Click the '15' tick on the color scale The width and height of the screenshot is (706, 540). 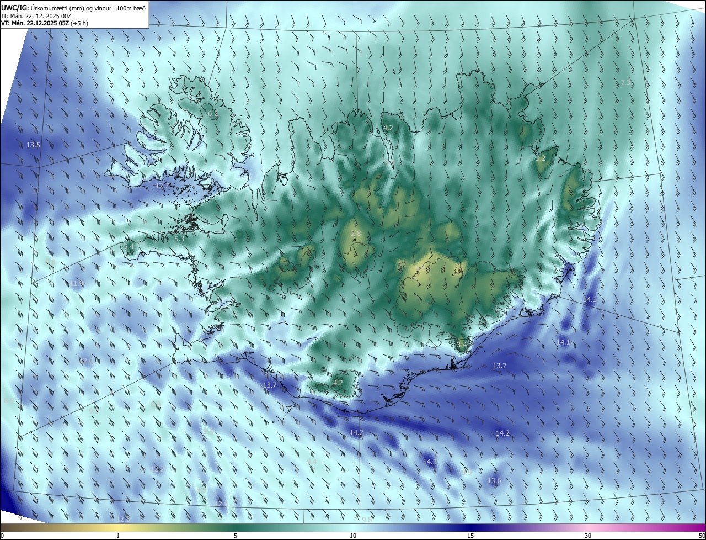click(x=470, y=536)
